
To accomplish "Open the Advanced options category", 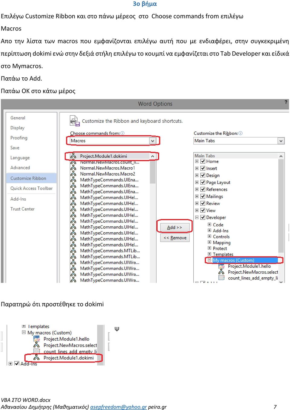I will [x=20, y=168].
